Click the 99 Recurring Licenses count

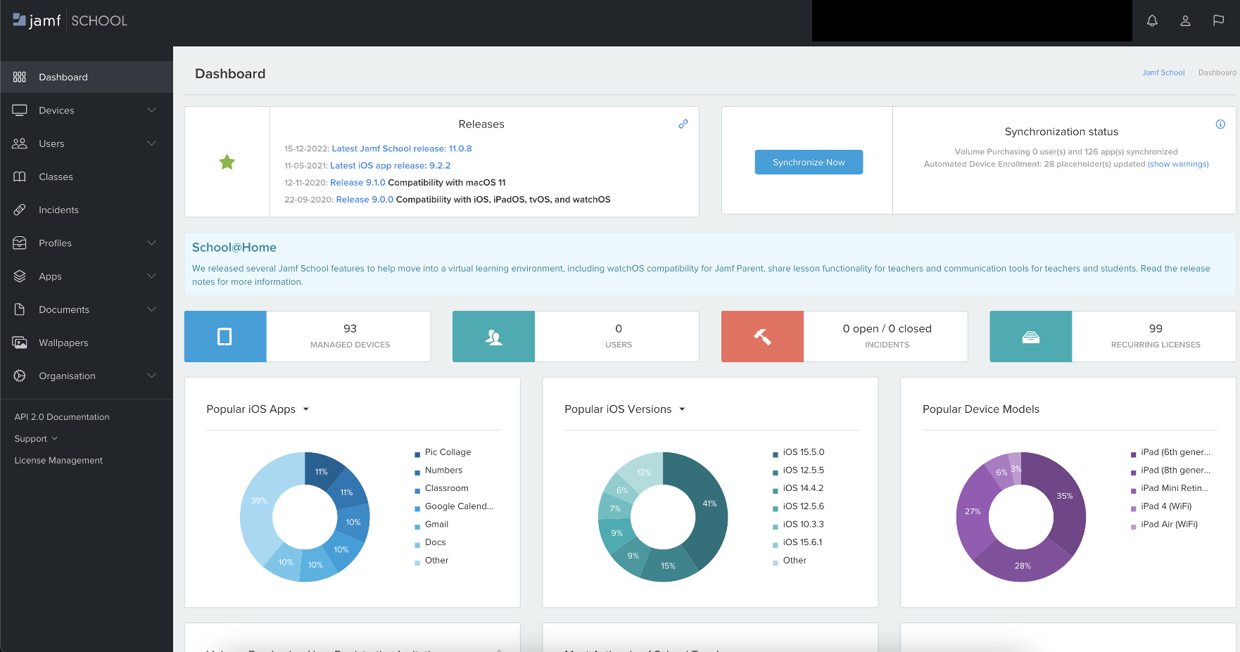tap(1156, 328)
